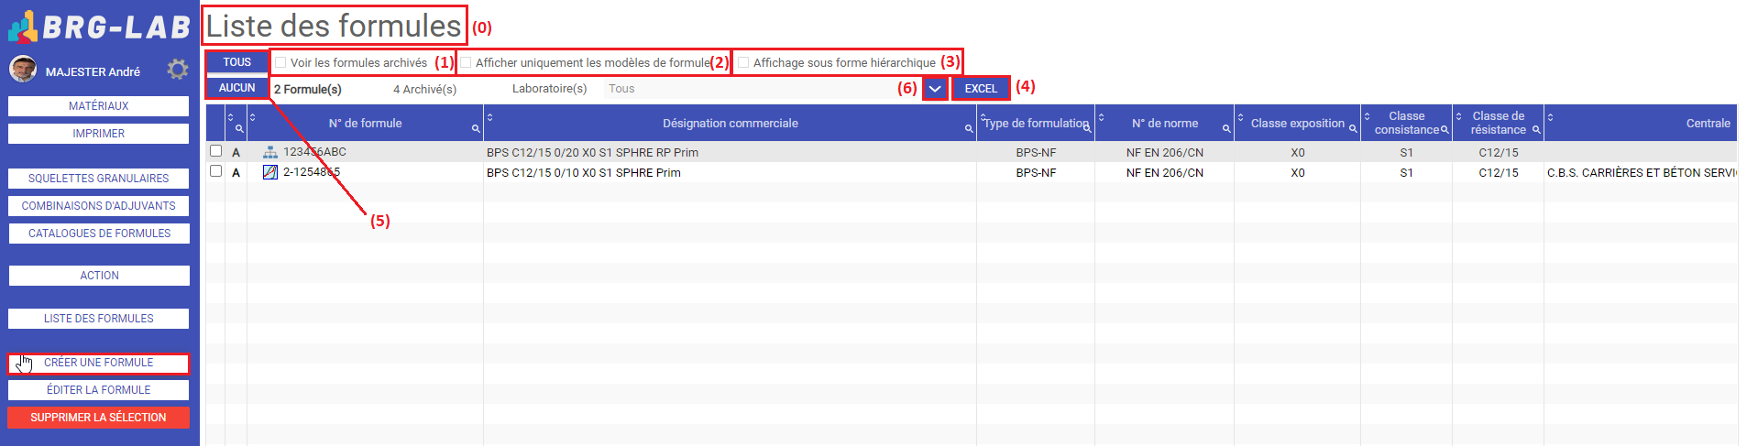
Task: Click the curve chart icon beside formula 2-1254865
Action: pos(270,172)
